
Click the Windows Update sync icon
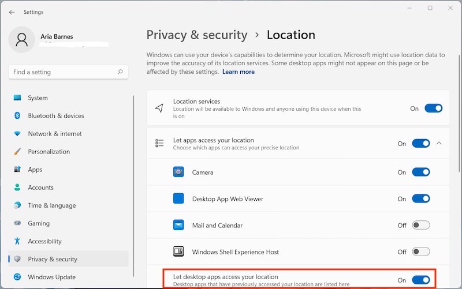[17, 277]
